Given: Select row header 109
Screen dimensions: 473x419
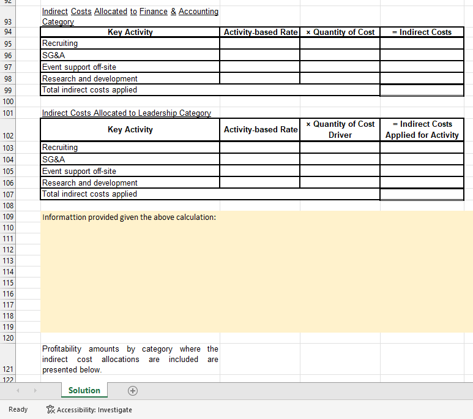Looking at the screenshot, I should pos(8,217).
